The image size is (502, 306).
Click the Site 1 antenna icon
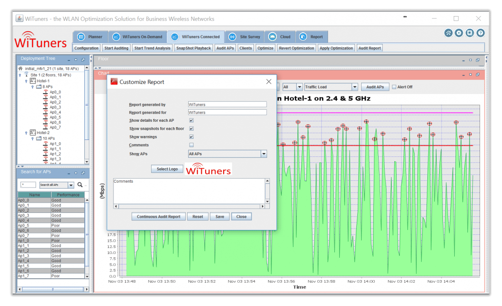click(x=26, y=75)
